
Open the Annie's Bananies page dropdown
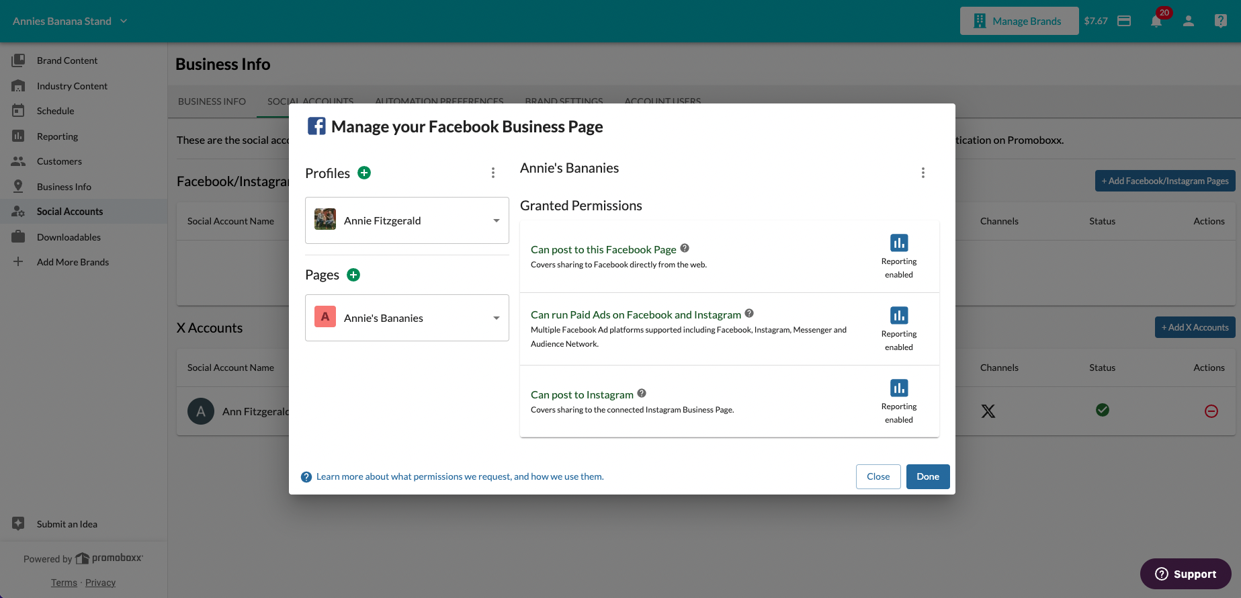click(x=407, y=318)
